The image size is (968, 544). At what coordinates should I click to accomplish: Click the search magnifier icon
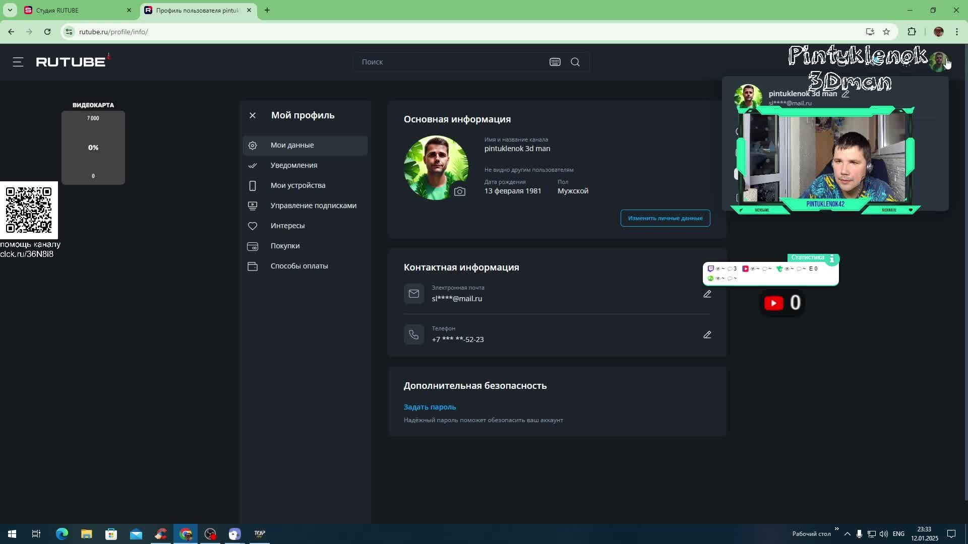click(575, 62)
